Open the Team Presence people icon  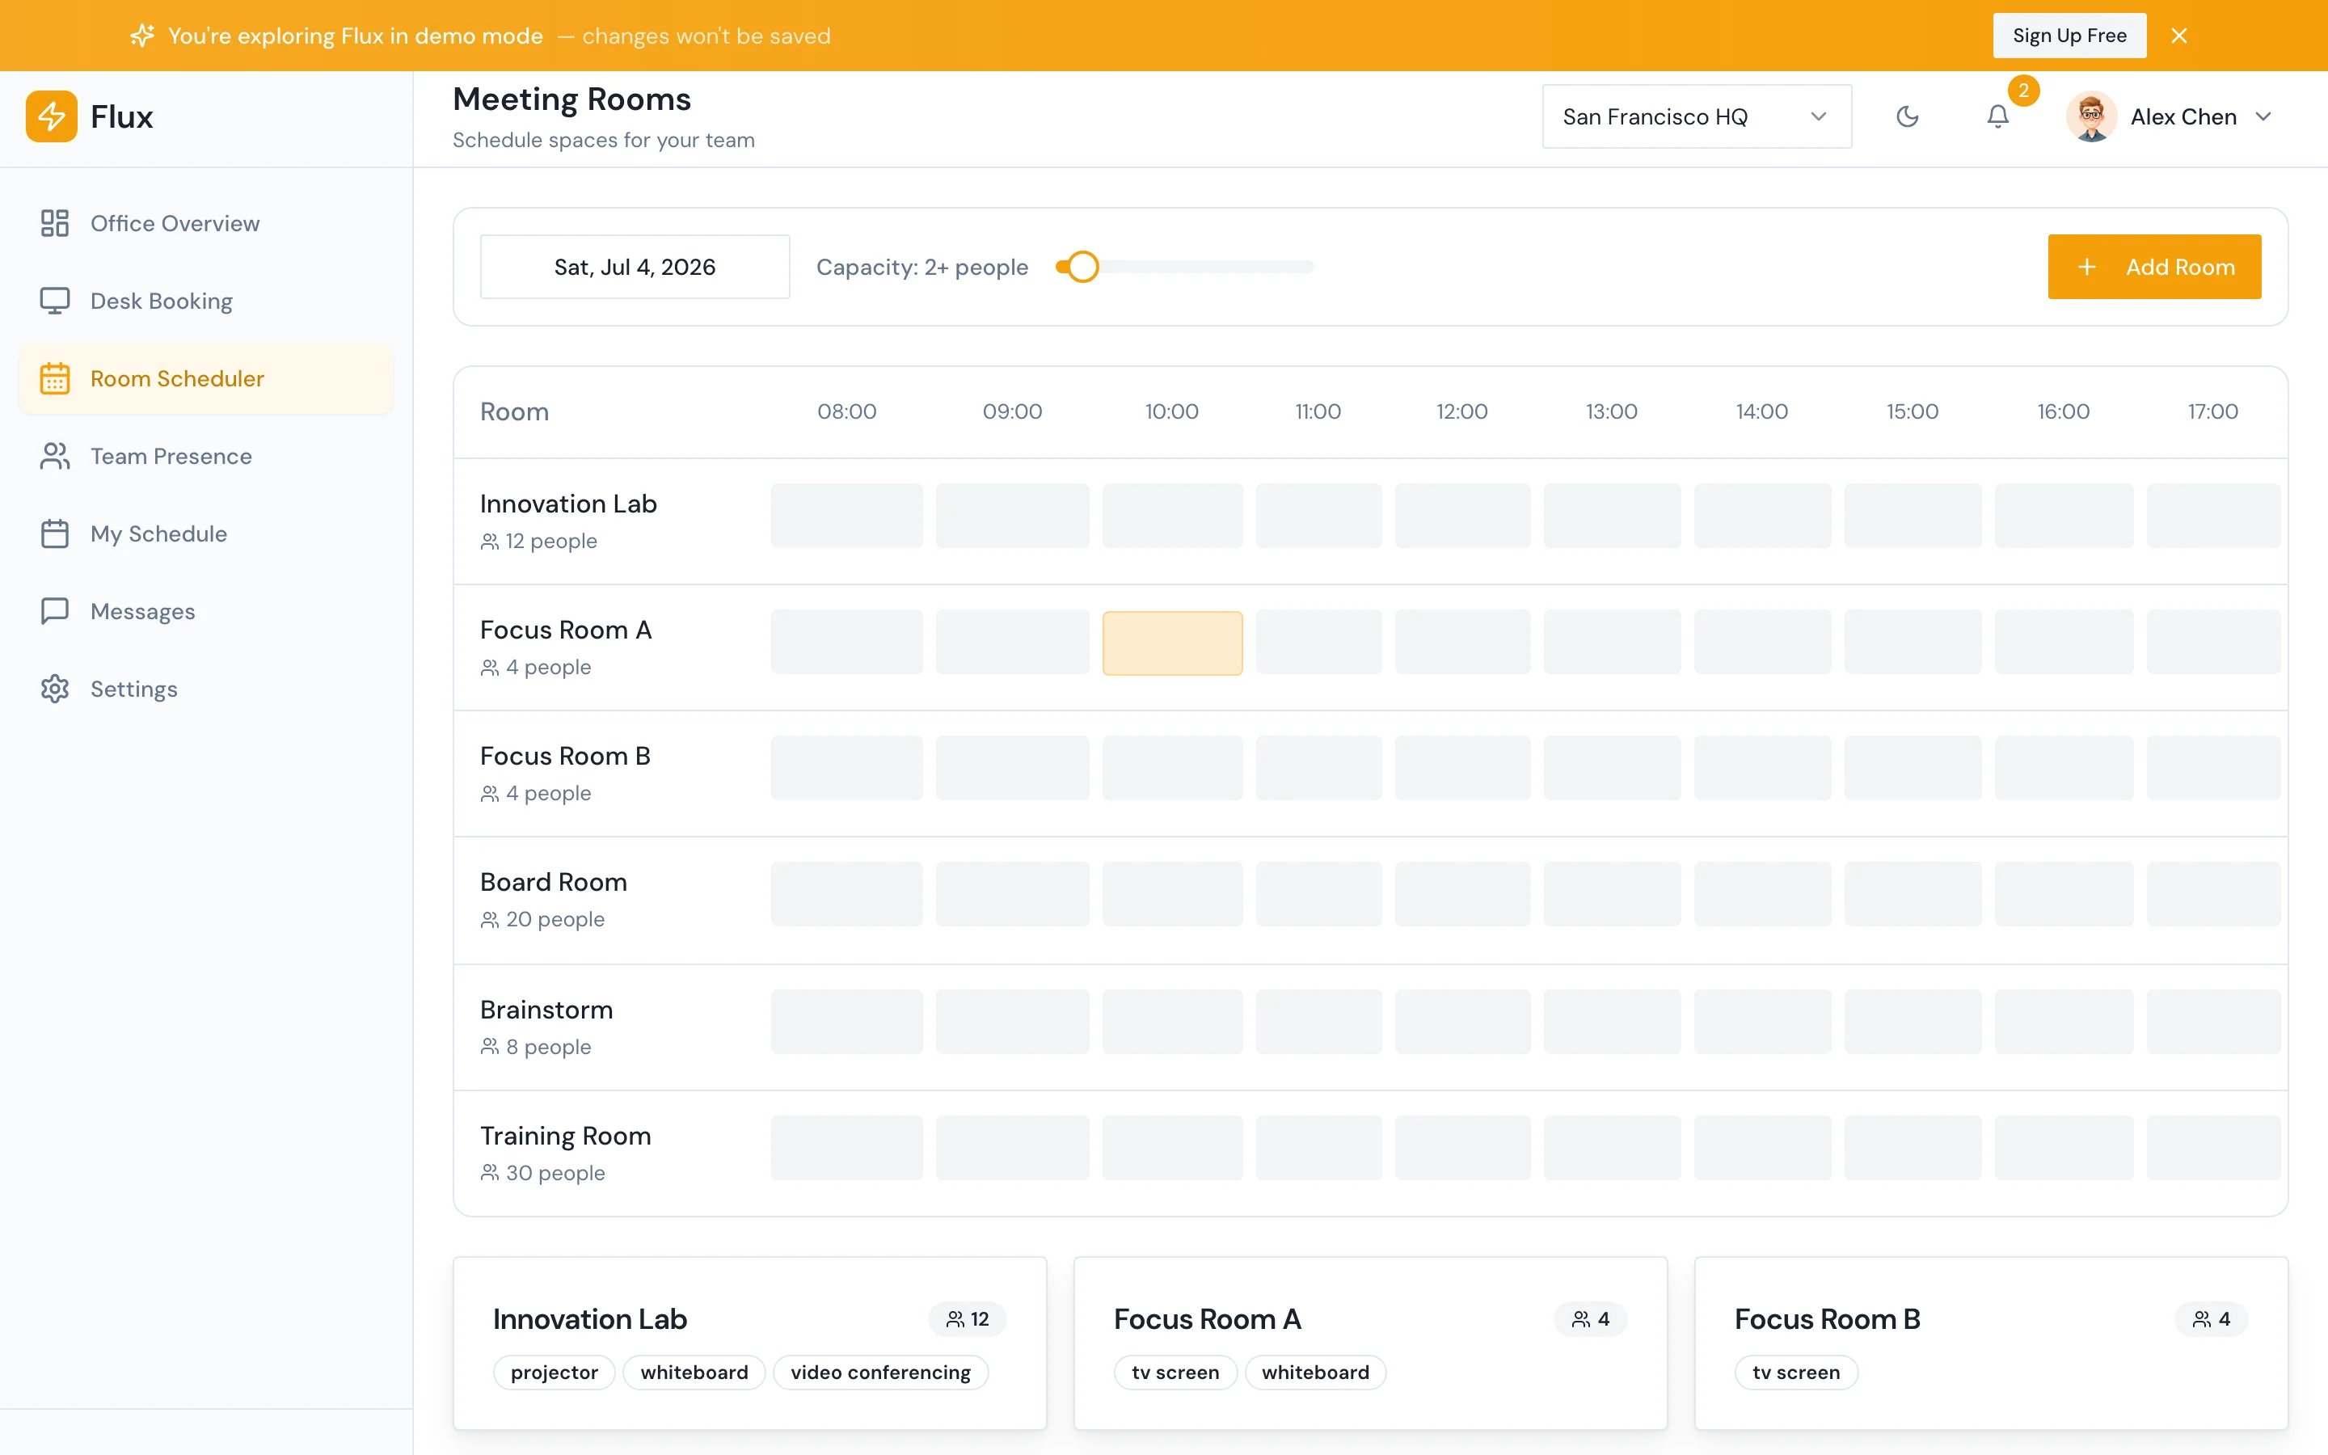tap(55, 456)
